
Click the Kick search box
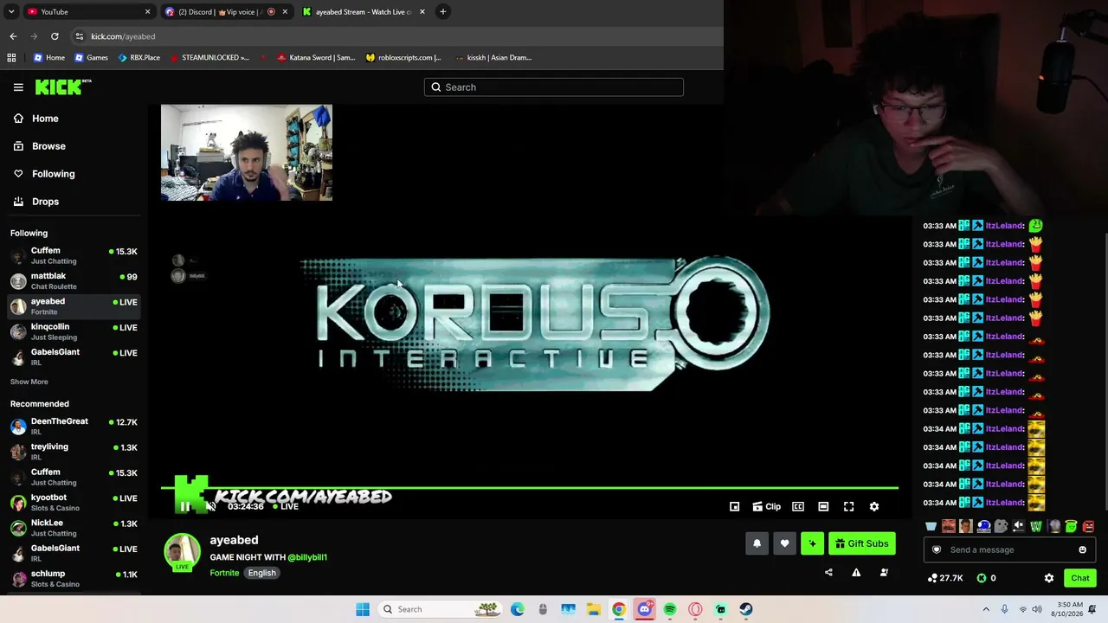click(554, 87)
